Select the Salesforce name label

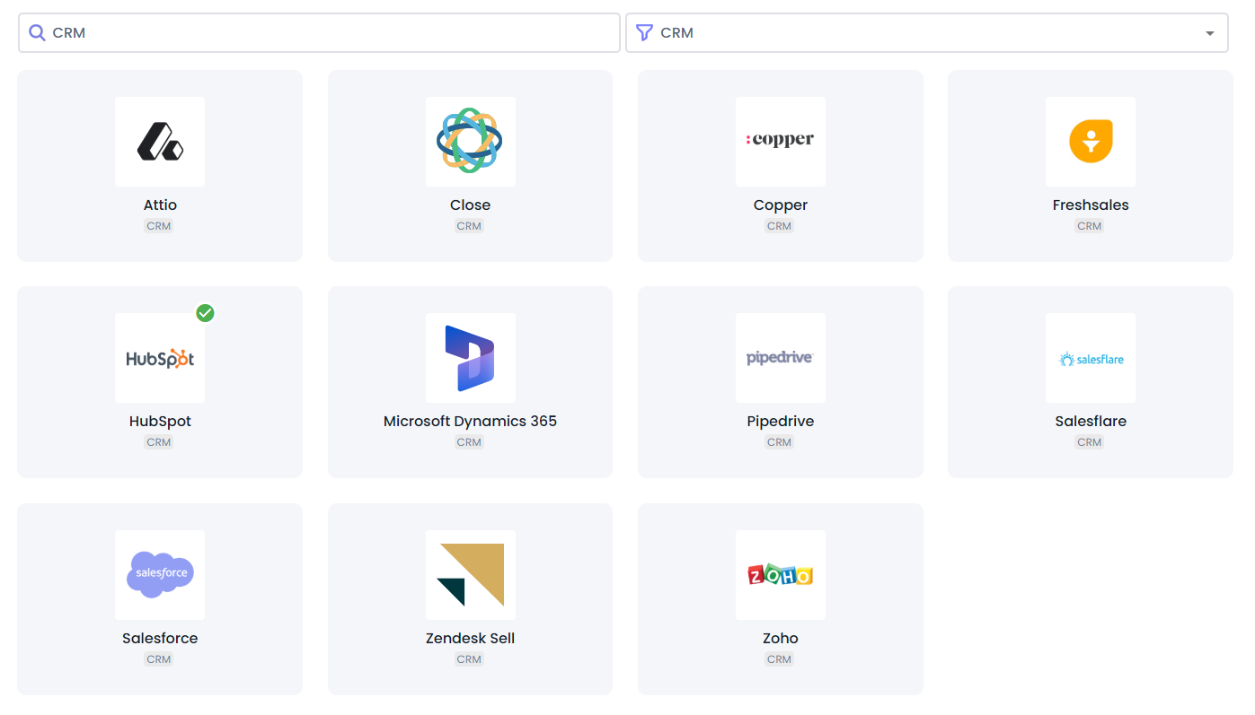[160, 638]
